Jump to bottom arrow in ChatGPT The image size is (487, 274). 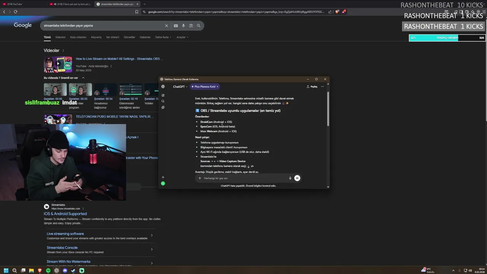[x=248, y=166]
